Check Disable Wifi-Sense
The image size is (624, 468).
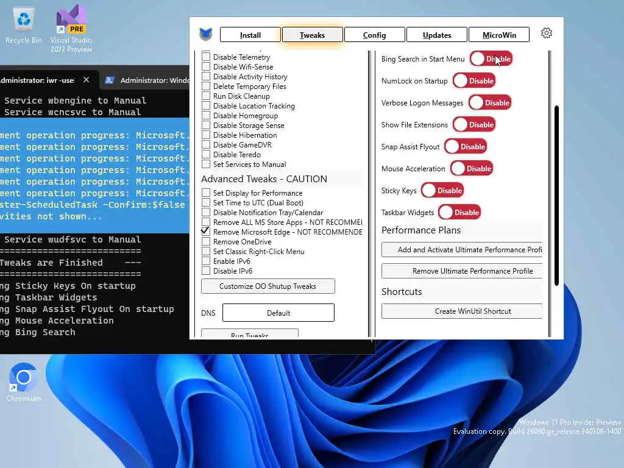(x=206, y=66)
